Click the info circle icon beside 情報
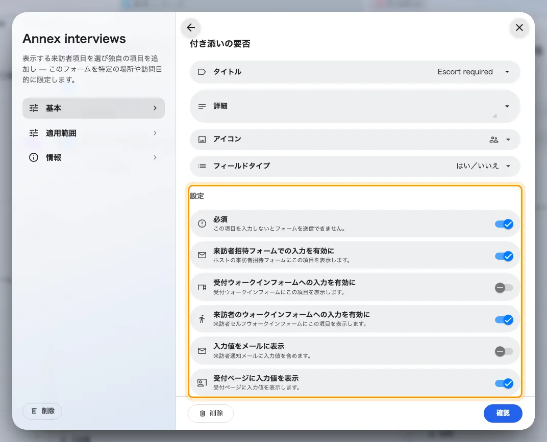547x442 pixels. tap(34, 158)
